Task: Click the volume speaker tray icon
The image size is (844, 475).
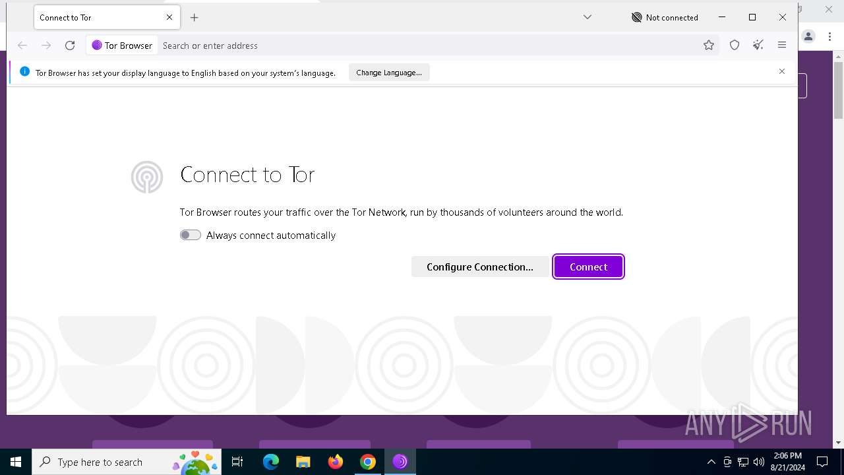Action: 759,462
